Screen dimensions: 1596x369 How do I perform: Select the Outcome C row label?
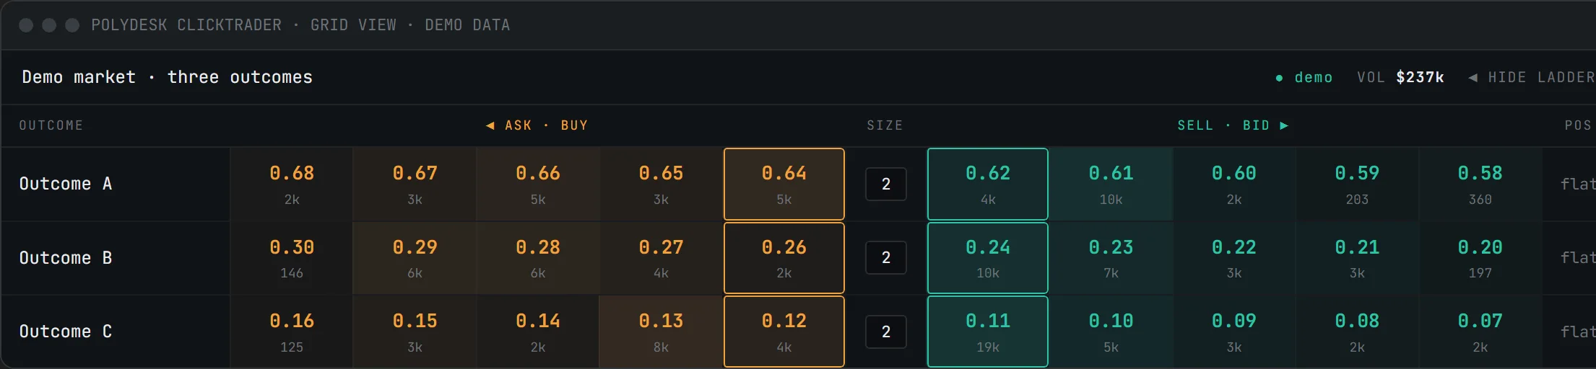click(x=66, y=332)
